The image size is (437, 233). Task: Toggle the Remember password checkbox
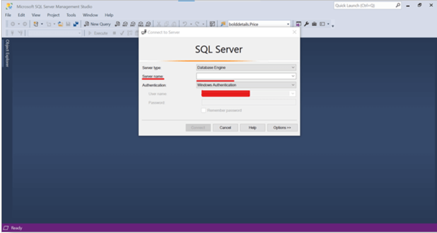click(203, 110)
